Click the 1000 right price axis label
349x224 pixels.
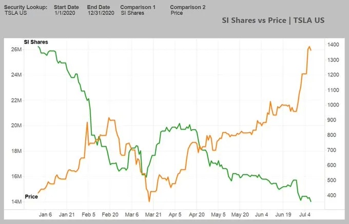click(333, 105)
